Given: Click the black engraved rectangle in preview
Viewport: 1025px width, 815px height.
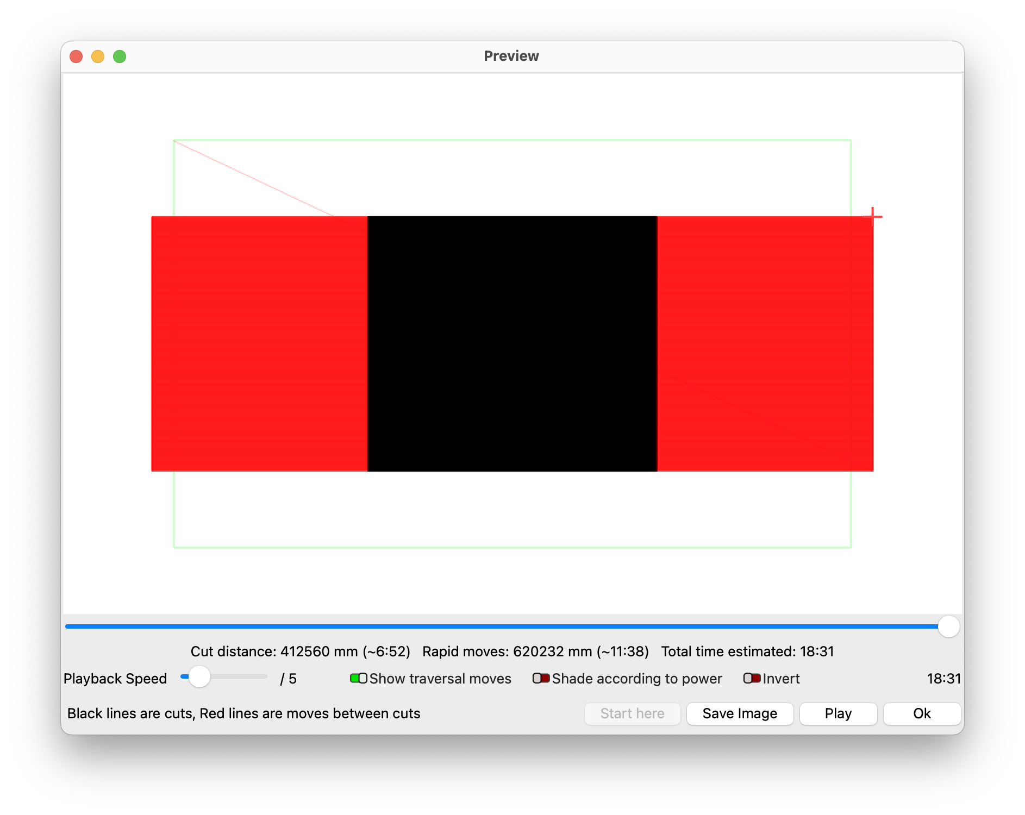Looking at the screenshot, I should pyautogui.click(x=512, y=343).
